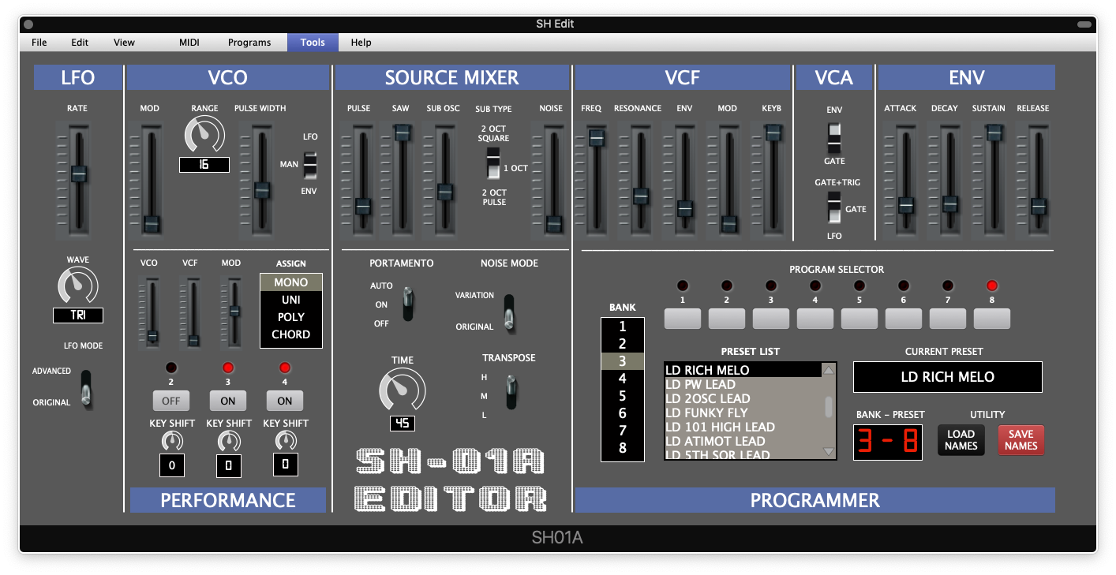Turn the VCO RANGE knob
The image size is (1116, 575).
pos(204,135)
